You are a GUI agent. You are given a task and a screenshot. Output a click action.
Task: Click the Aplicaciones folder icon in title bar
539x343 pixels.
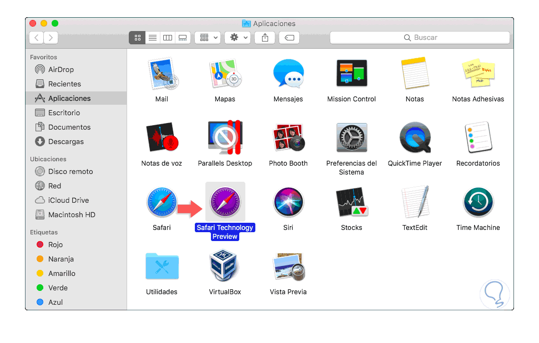coord(246,23)
